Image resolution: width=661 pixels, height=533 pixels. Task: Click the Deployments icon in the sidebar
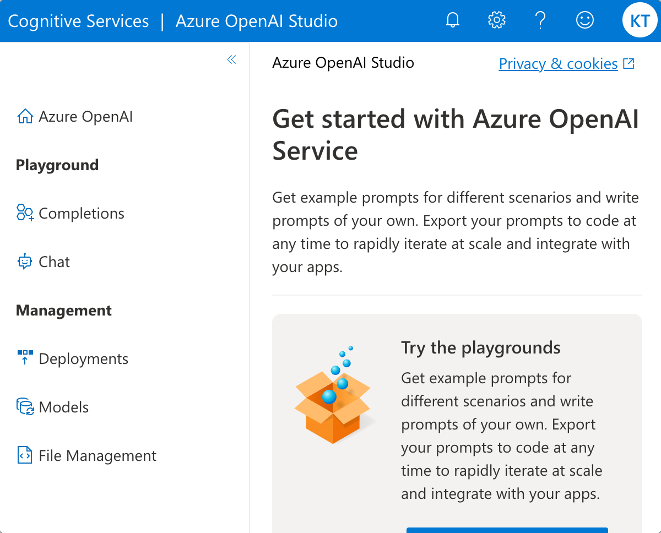23,358
